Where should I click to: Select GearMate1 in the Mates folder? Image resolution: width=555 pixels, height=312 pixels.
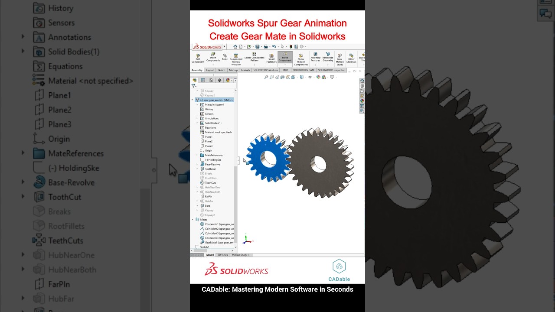click(x=217, y=243)
